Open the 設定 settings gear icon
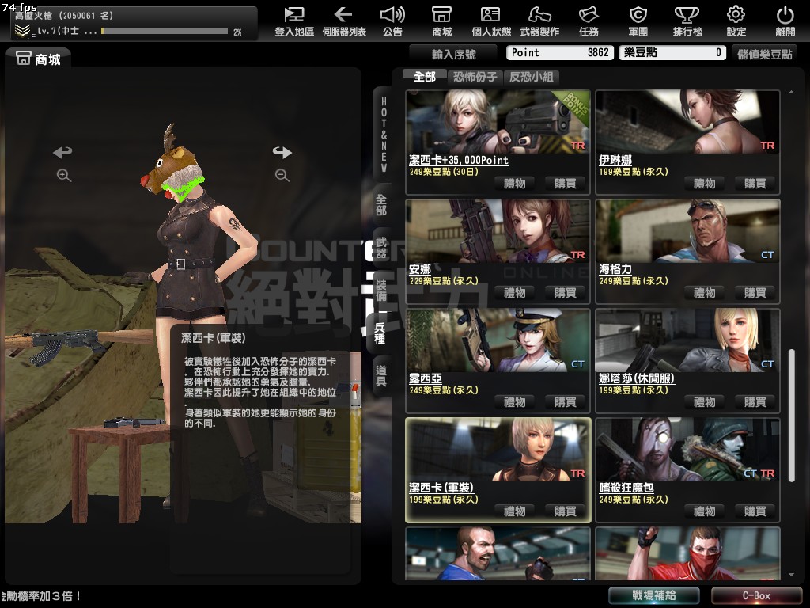The image size is (810, 608). coord(736,21)
